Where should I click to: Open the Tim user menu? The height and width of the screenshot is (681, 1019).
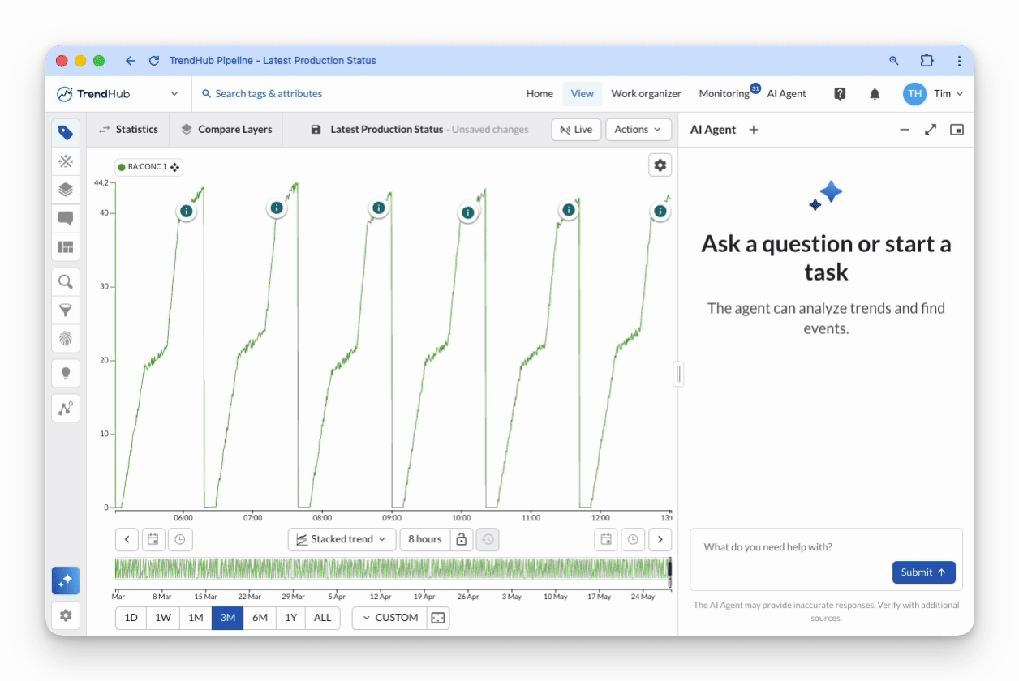[933, 94]
